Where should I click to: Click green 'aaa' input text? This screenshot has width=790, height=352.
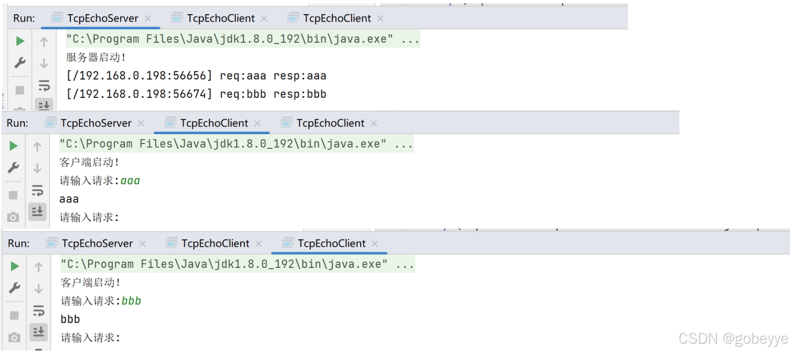pos(130,181)
